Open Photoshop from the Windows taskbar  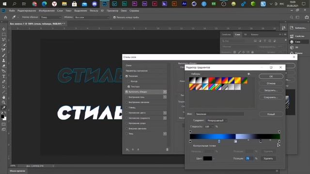click(x=105, y=3)
